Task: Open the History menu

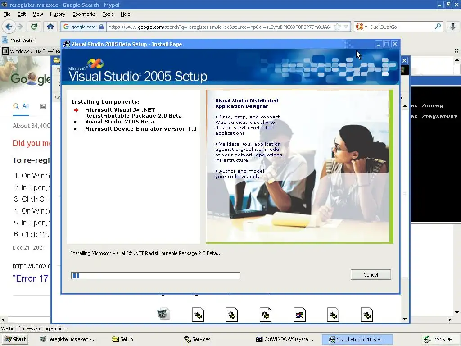Action: (58, 14)
